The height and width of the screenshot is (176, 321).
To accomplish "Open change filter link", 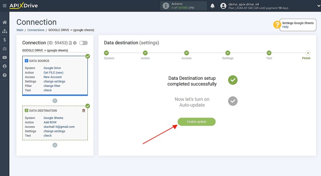I will pos(52,86).
